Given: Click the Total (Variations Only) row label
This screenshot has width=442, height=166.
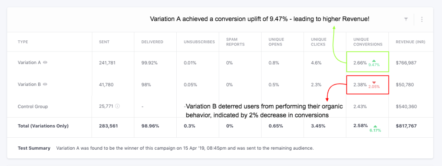Looking at the screenshot, I should (43, 126).
